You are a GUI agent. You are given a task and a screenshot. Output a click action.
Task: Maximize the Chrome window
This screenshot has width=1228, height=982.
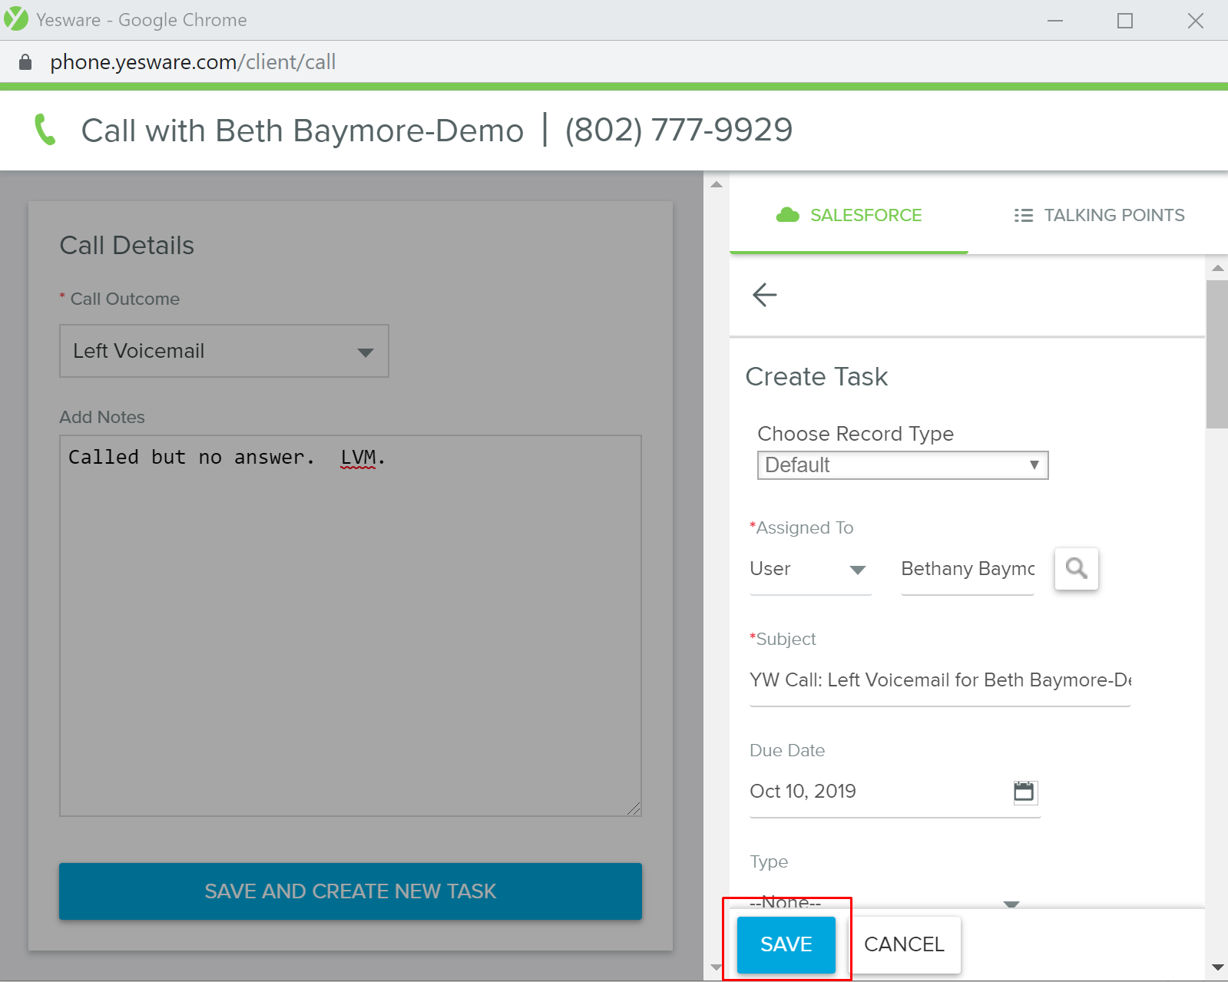pyautogui.click(x=1125, y=21)
